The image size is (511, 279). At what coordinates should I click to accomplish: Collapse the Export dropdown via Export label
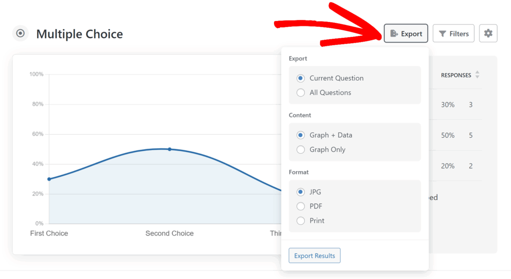click(x=411, y=34)
